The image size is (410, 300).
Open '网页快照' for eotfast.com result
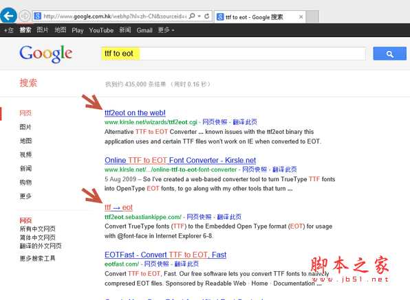tap(157, 264)
